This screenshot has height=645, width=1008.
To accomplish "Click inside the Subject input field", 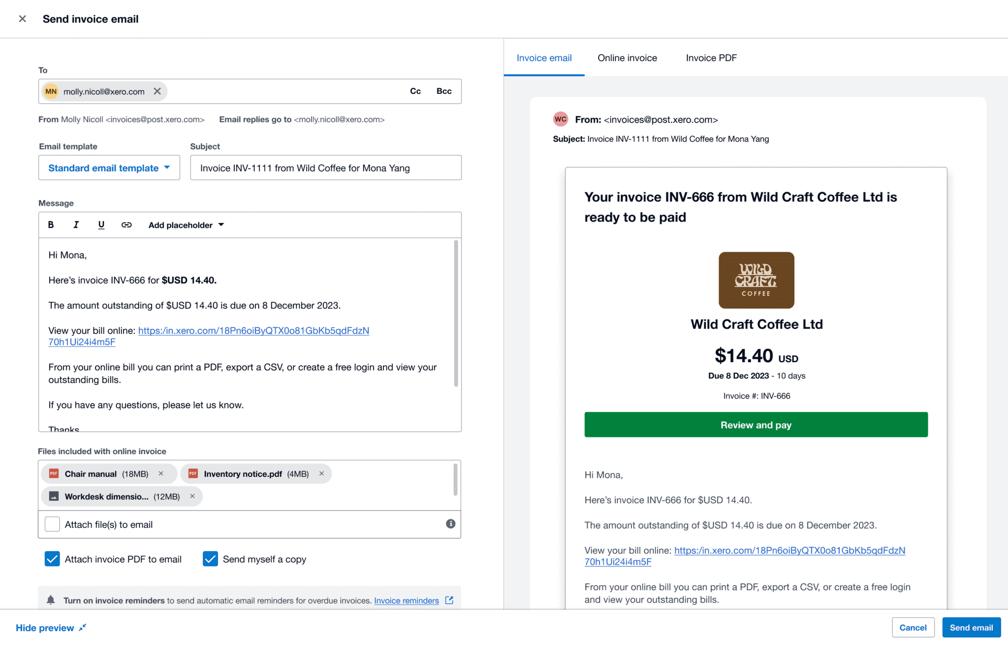I will coord(325,168).
